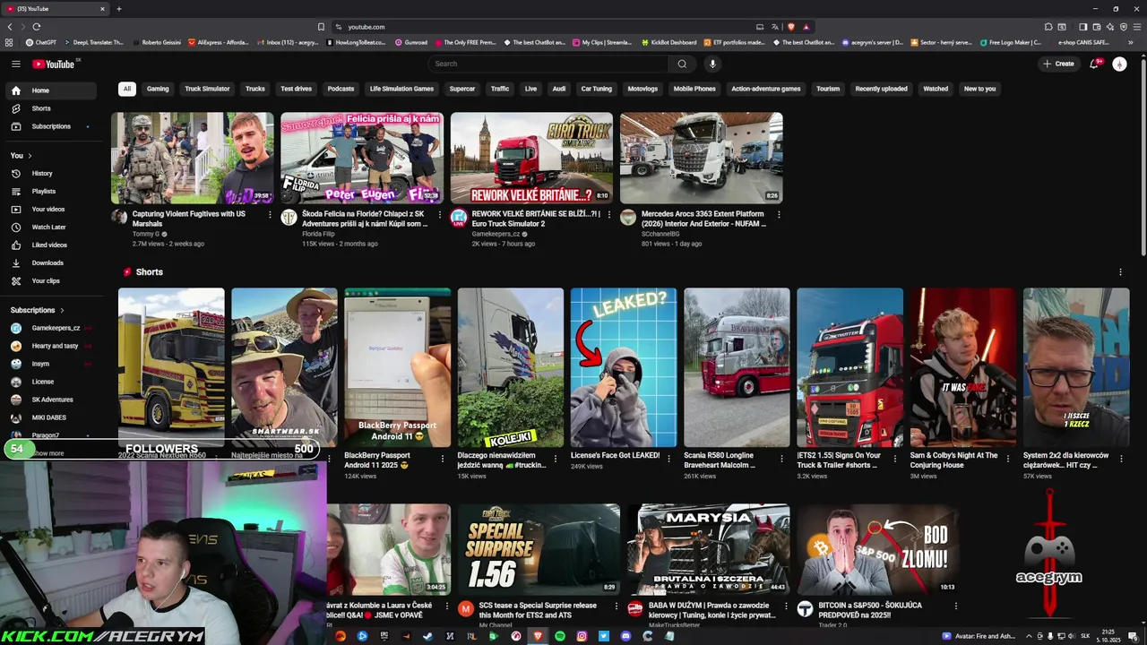Open Watch Later in the sidebar
Image resolution: width=1147 pixels, height=645 pixels.
click(50, 227)
